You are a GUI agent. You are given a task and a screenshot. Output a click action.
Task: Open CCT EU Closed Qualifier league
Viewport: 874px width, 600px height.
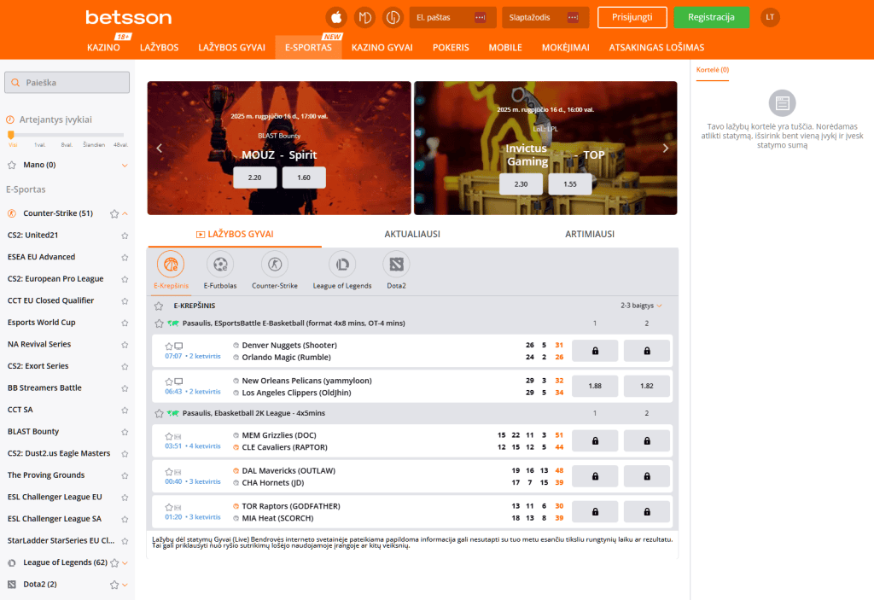click(x=50, y=300)
